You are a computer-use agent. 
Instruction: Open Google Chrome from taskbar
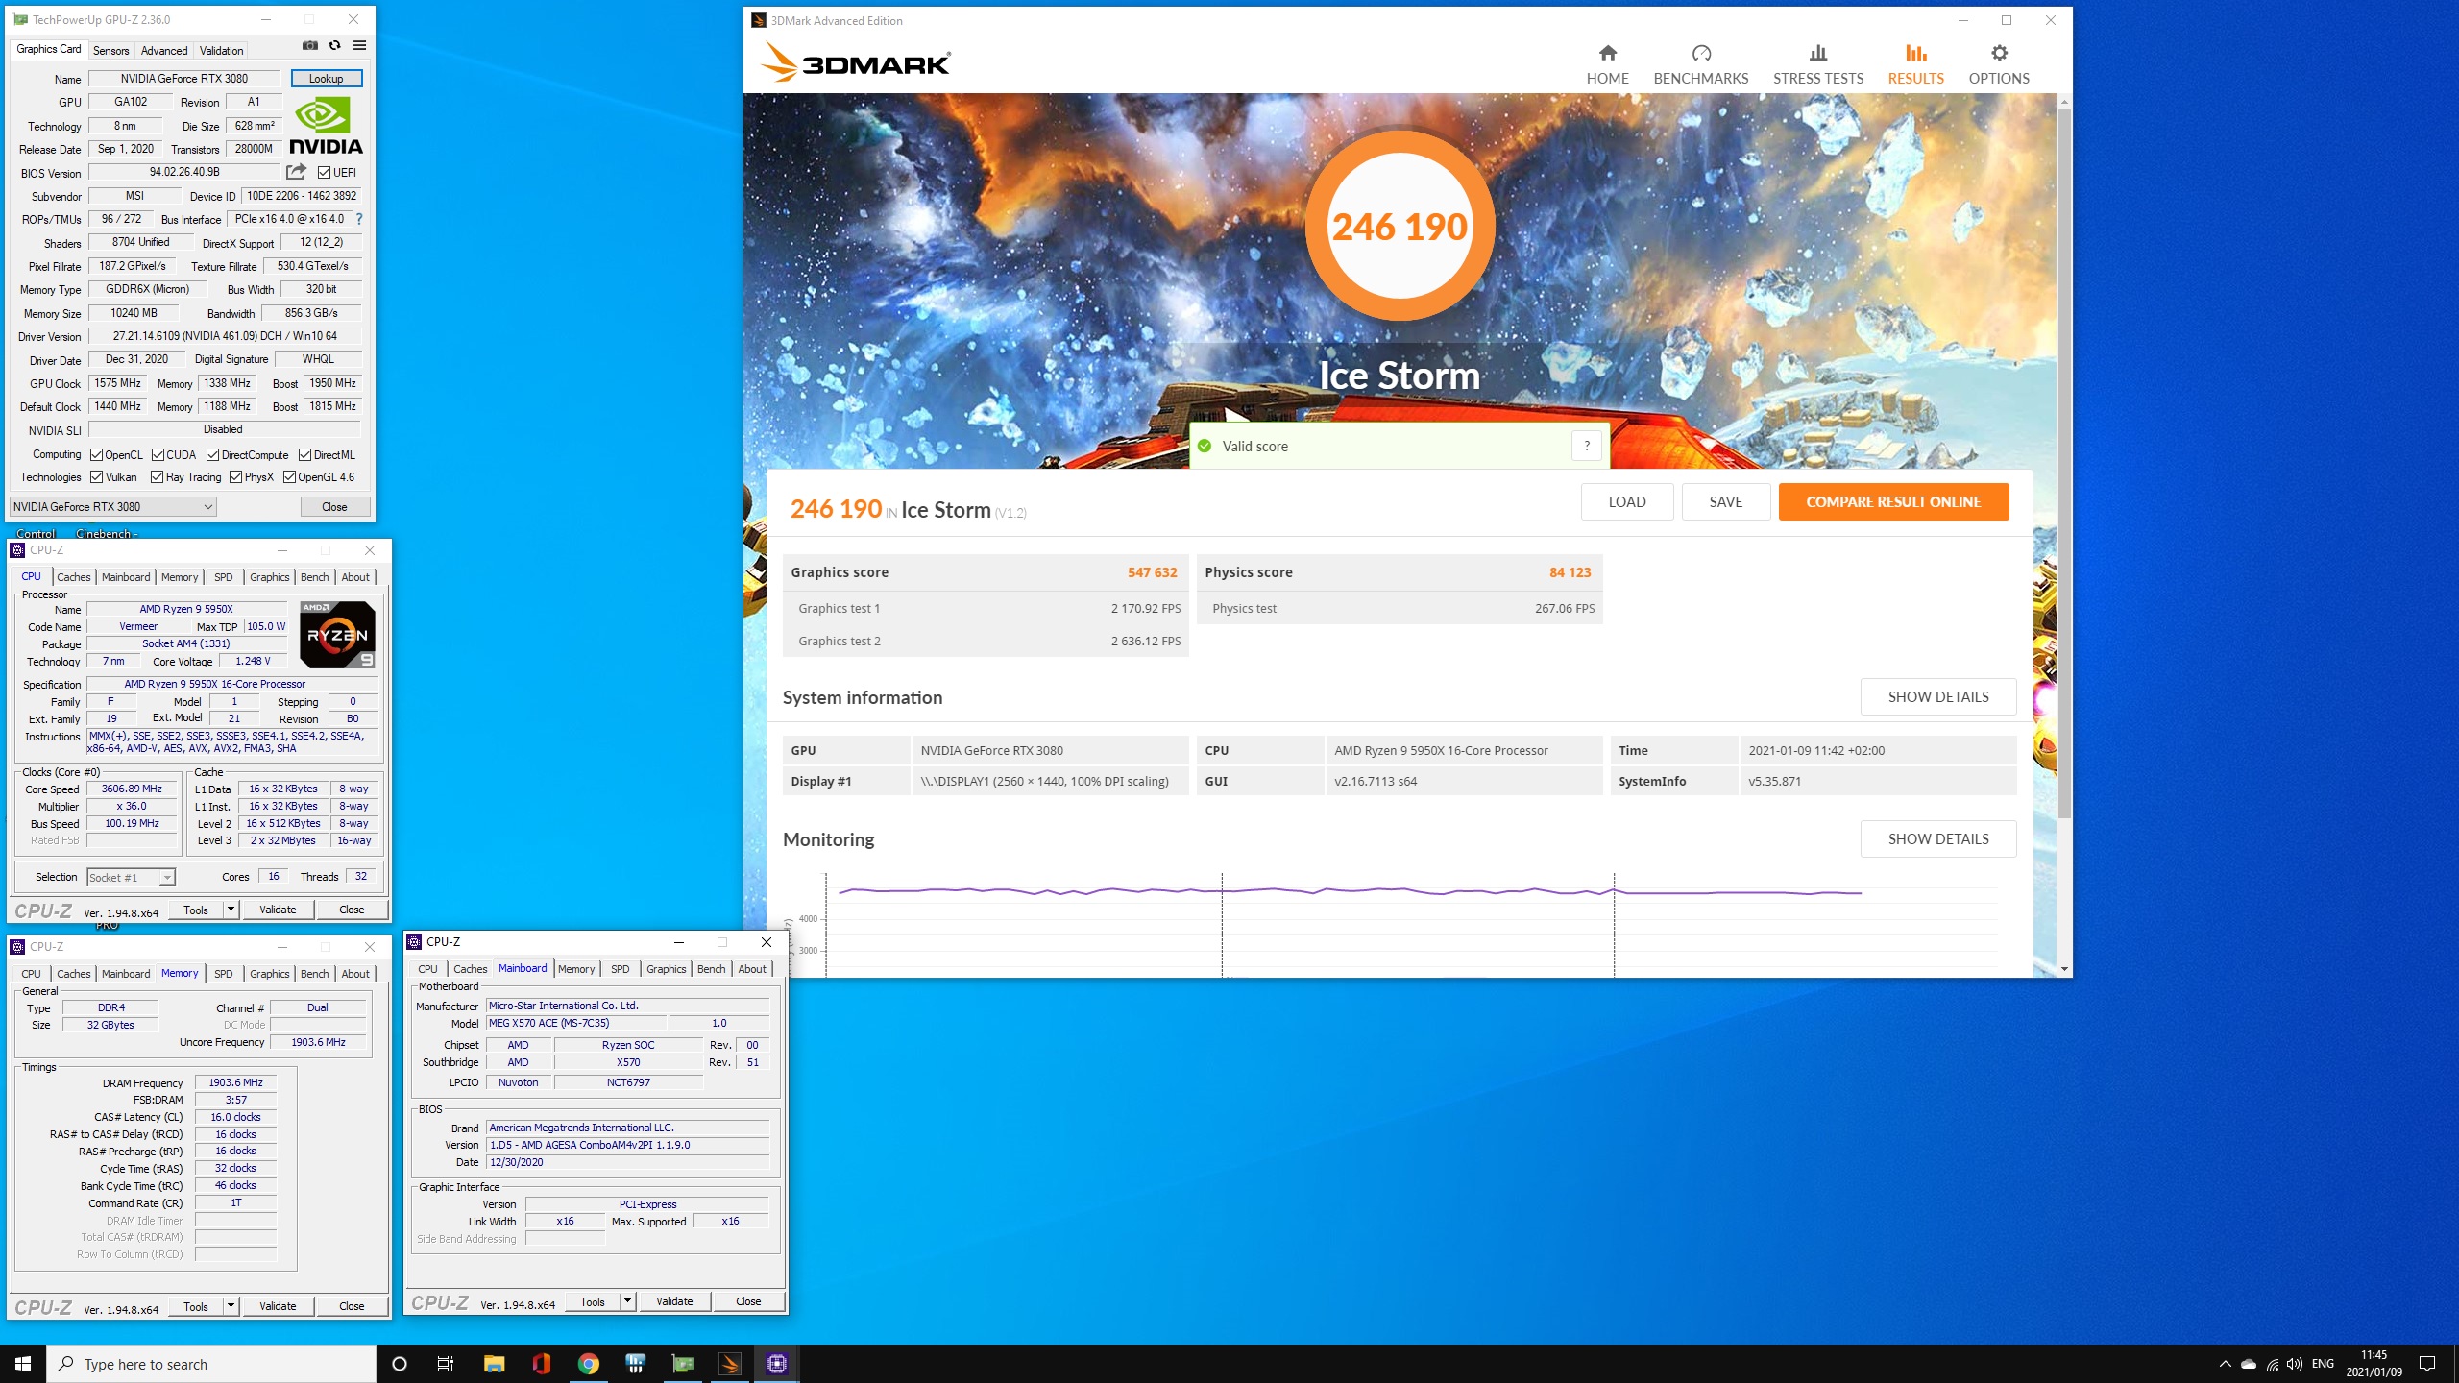point(588,1364)
